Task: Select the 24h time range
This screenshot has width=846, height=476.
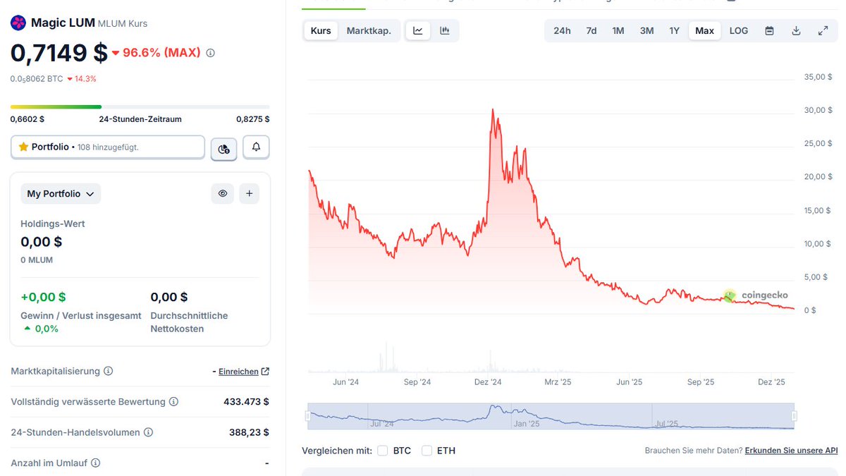Action: click(x=562, y=31)
